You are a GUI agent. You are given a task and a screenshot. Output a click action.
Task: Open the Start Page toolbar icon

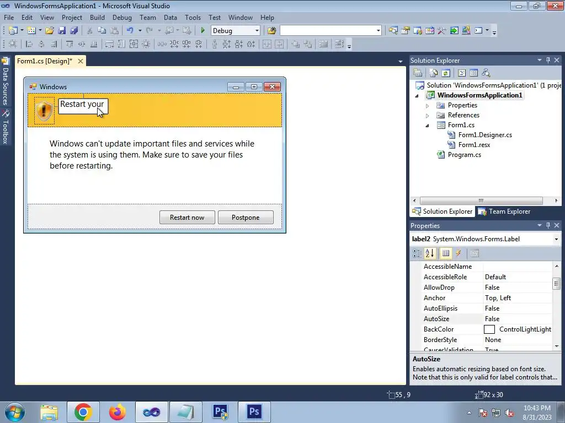454,31
